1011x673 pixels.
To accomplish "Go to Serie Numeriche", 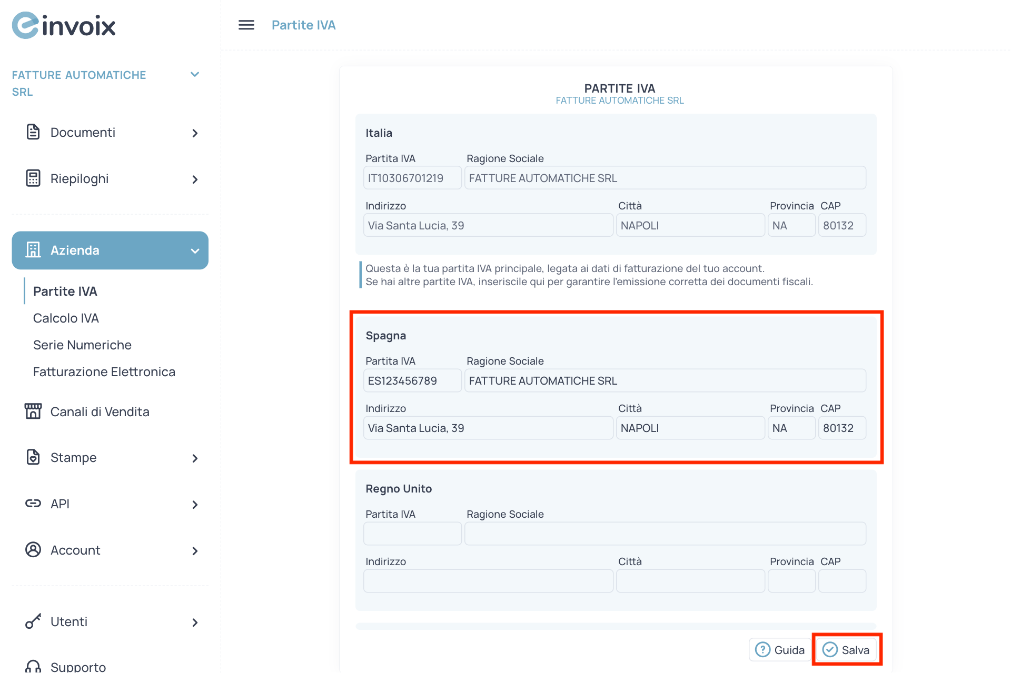I will (82, 345).
